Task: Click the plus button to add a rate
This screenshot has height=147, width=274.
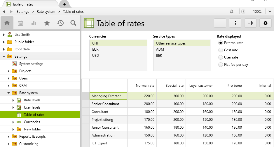Action: [220, 23]
